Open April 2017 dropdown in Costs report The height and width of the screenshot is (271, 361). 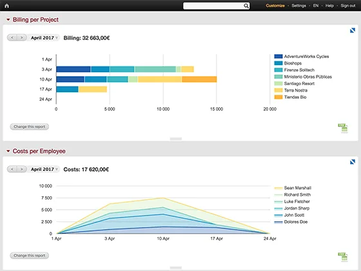click(44, 169)
